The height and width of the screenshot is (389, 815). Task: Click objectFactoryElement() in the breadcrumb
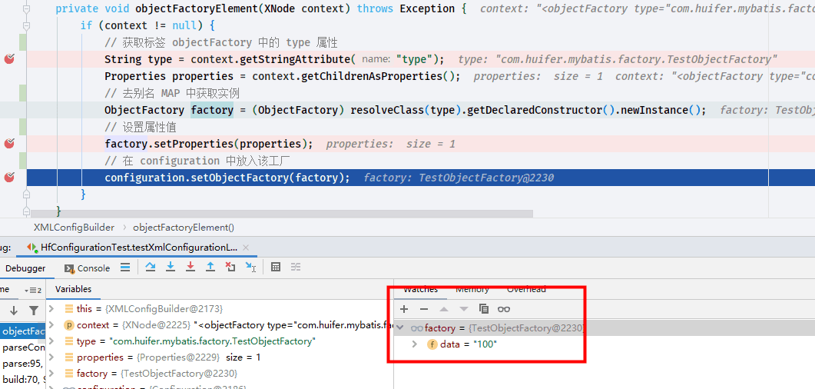184,228
